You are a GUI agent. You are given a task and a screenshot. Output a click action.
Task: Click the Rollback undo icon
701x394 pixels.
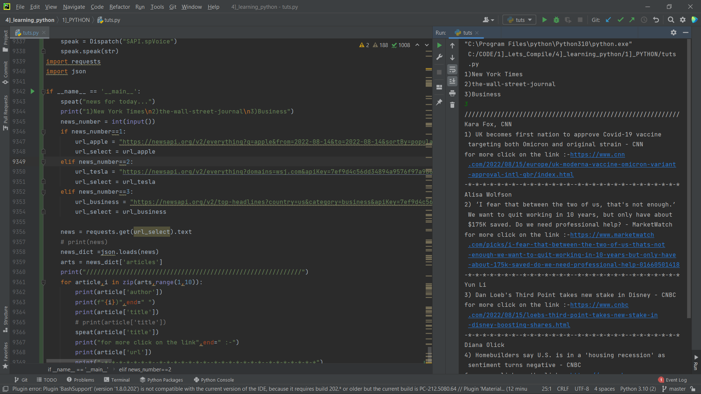point(656,20)
